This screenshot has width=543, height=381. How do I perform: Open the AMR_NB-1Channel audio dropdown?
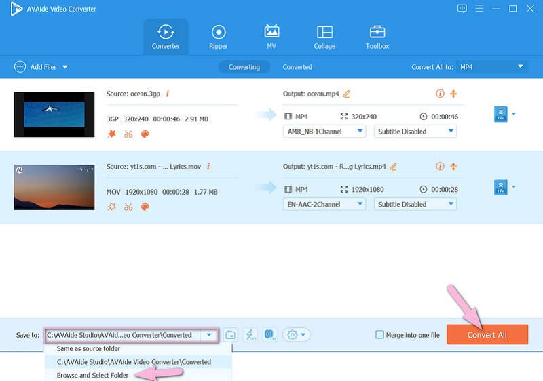click(x=324, y=132)
